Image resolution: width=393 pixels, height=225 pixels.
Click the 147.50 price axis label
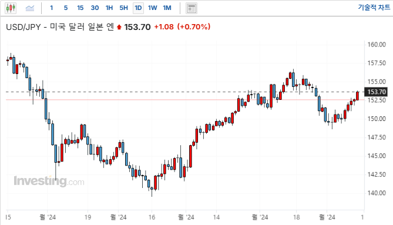[377, 137]
